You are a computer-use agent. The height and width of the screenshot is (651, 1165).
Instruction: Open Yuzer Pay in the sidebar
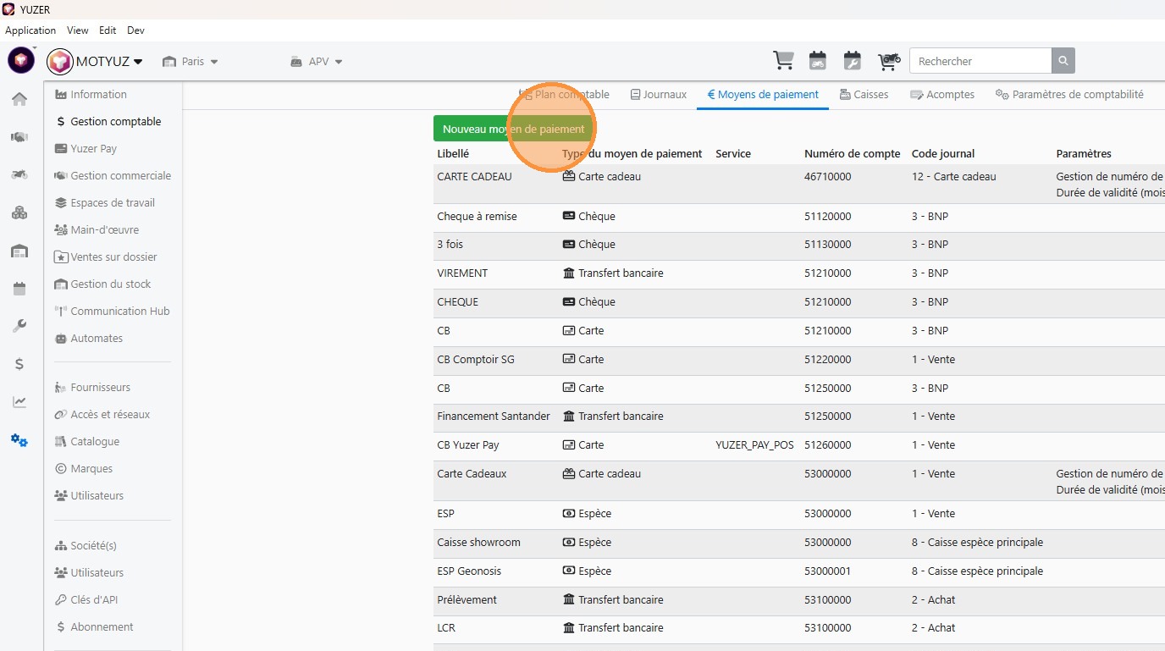point(86,149)
